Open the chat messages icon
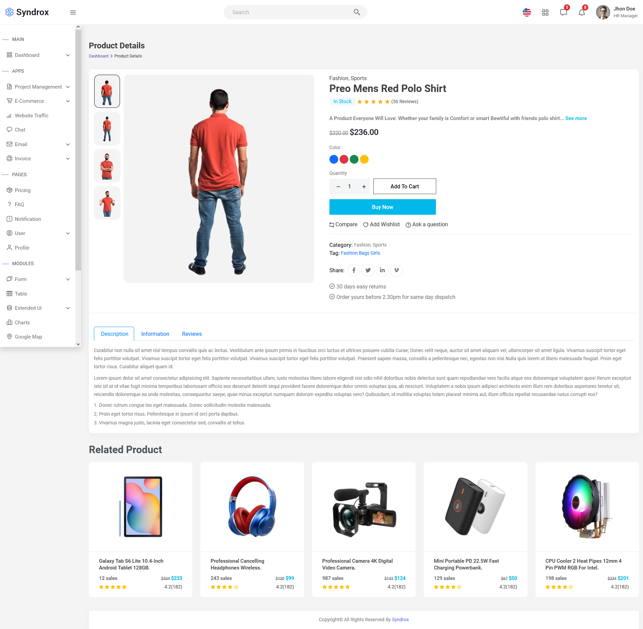The image size is (643, 629). pyautogui.click(x=563, y=13)
